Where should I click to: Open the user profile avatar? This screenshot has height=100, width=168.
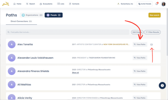pos(163,4)
